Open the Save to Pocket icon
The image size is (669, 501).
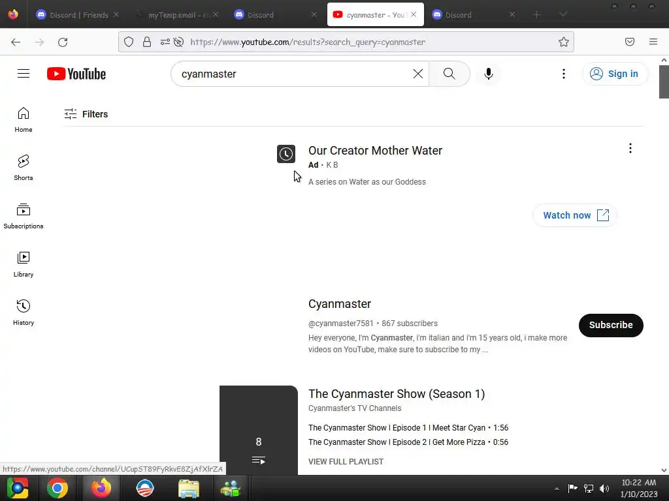630,42
